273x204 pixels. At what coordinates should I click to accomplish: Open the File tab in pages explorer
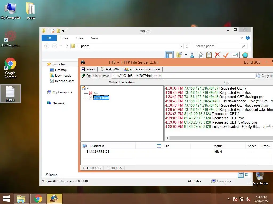click(49, 38)
